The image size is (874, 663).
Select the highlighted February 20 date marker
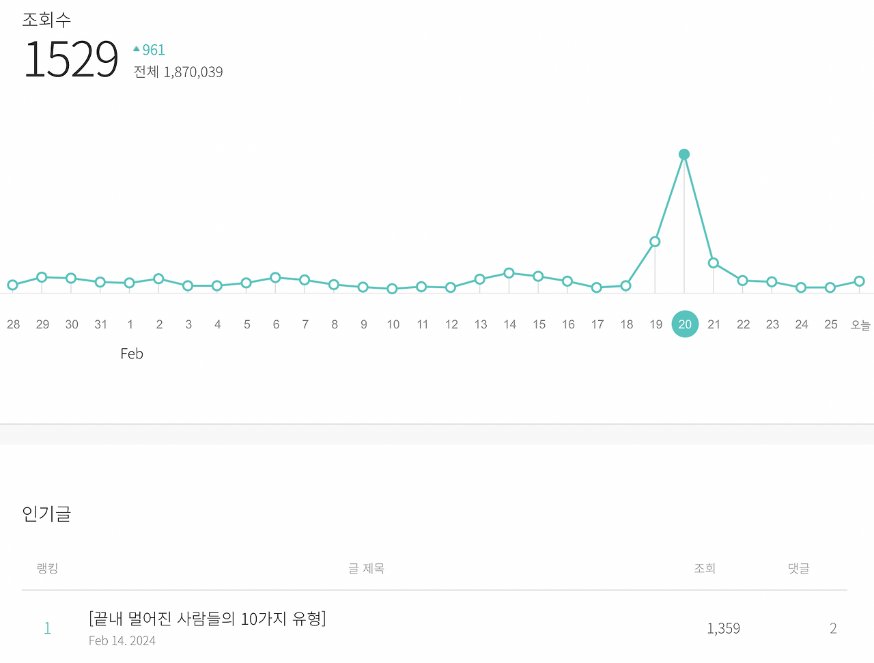pyautogui.click(x=685, y=324)
